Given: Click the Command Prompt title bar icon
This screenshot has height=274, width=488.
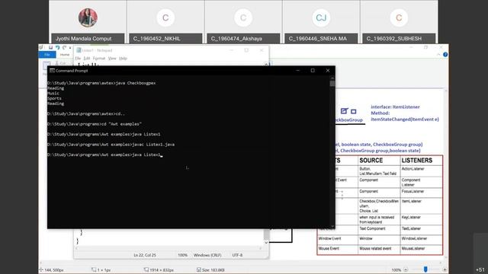Looking at the screenshot, I should coord(52,71).
